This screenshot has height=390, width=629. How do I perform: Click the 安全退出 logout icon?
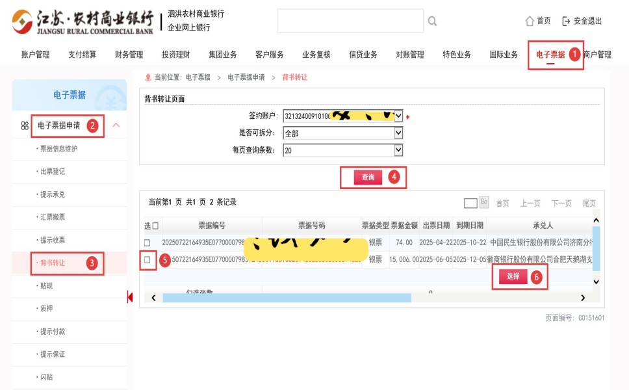point(566,21)
